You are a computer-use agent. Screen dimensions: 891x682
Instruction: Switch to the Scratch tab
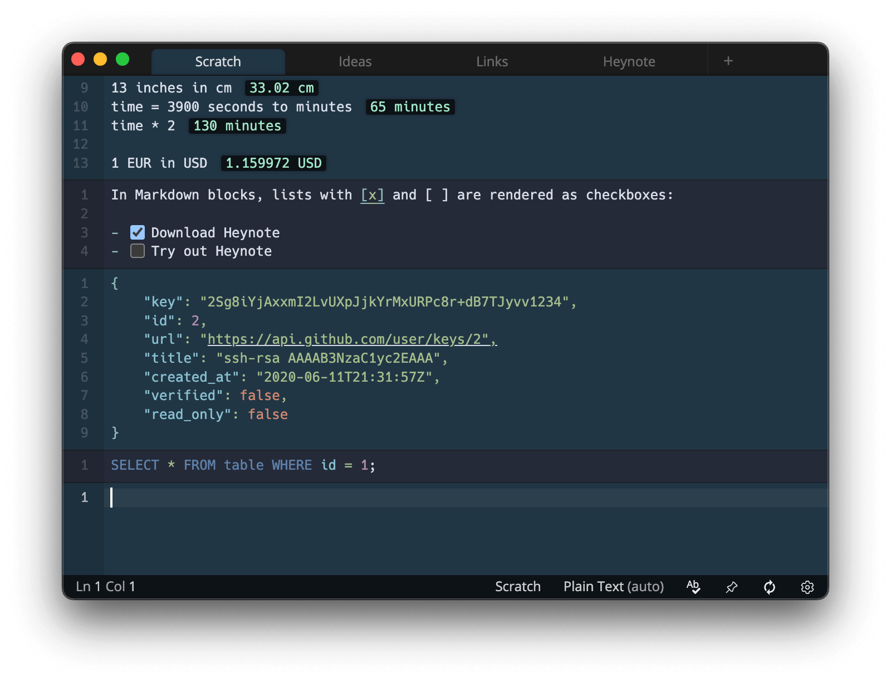218,61
